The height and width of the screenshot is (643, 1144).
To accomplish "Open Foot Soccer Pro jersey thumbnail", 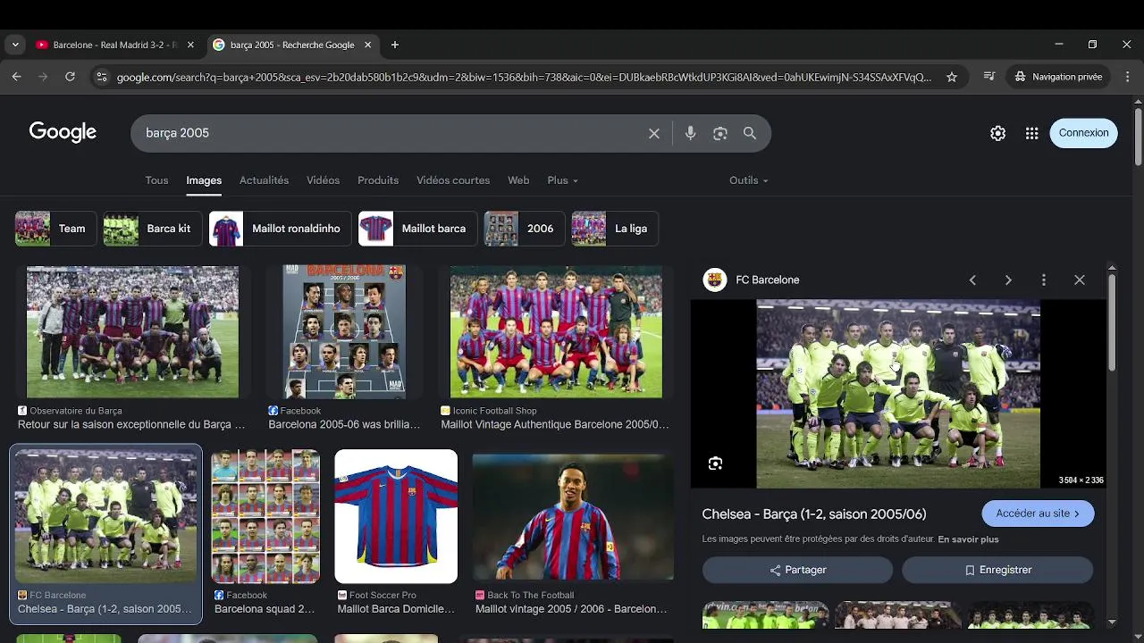I will 396,516.
